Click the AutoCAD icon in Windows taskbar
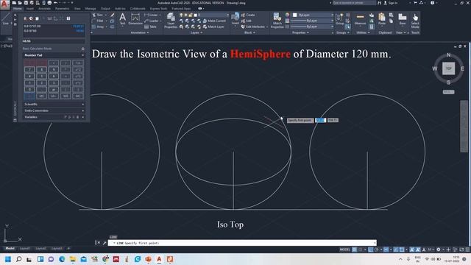 pyautogui.click(x=159, y=259)
